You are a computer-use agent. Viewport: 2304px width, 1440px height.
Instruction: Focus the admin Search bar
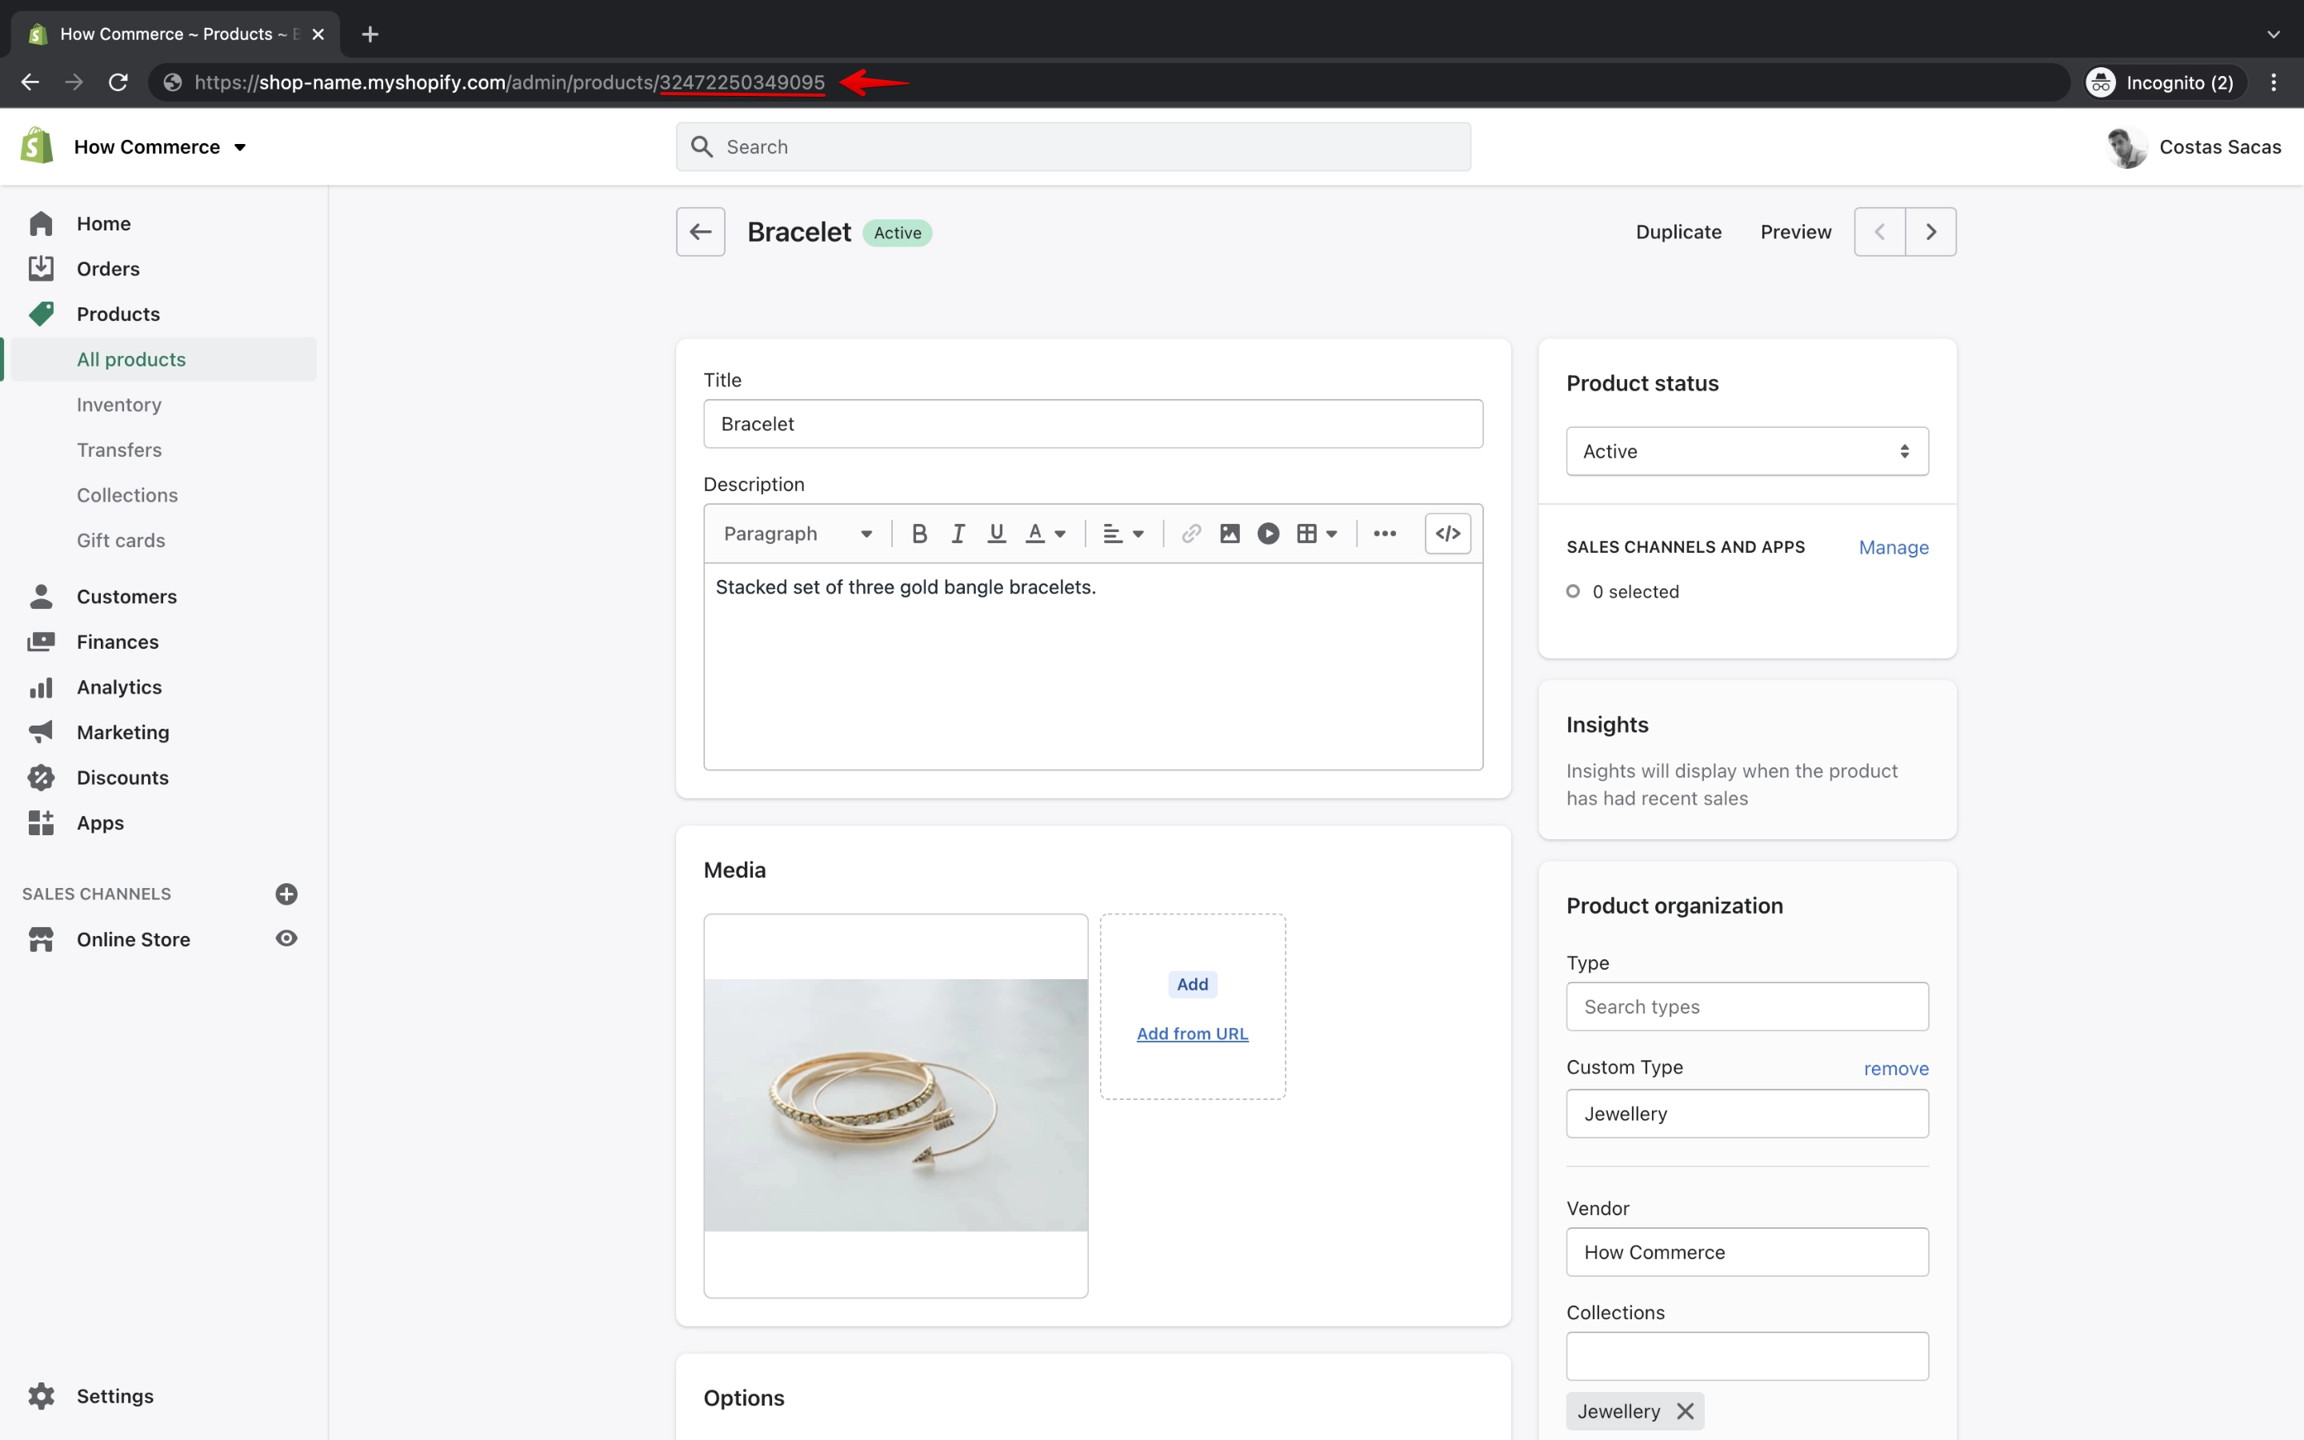(x=1073, y=146)
